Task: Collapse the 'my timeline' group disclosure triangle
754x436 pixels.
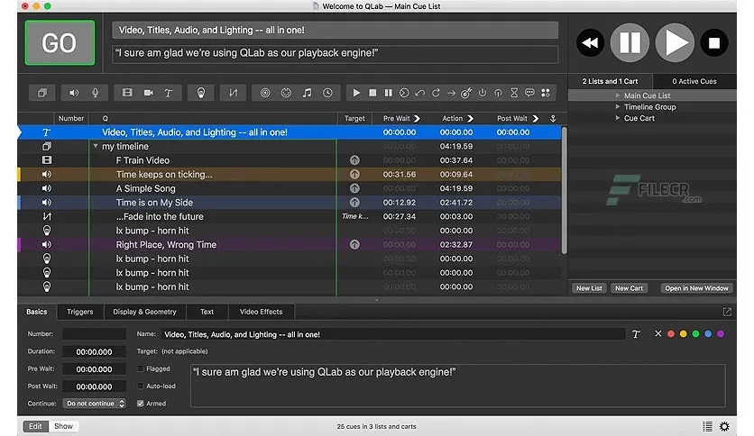Action: click(96, 146)
